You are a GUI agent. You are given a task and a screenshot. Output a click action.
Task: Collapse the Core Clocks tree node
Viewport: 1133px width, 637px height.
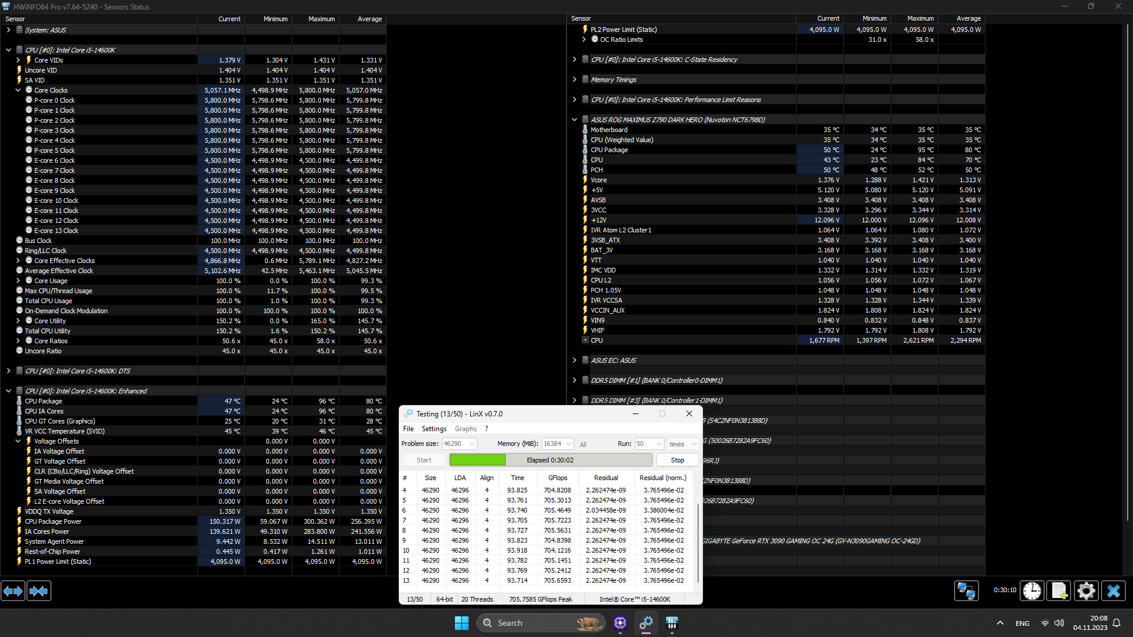18,90
